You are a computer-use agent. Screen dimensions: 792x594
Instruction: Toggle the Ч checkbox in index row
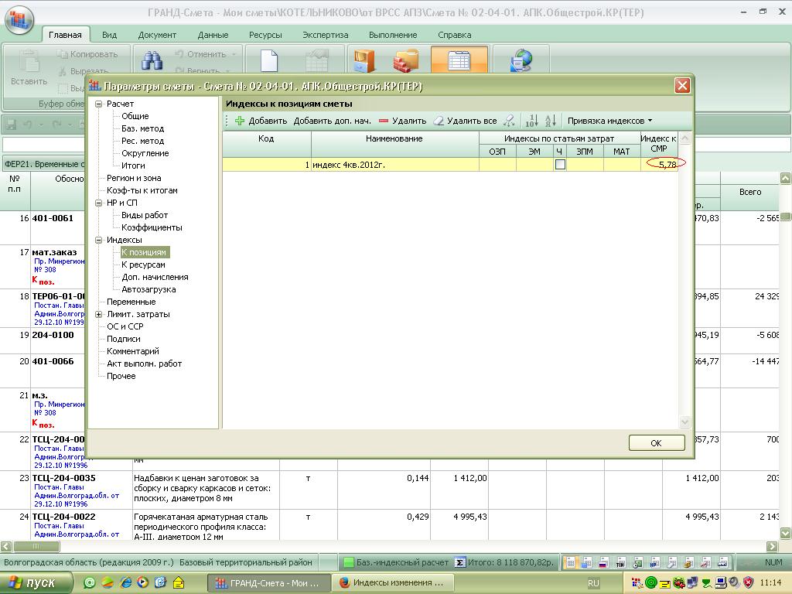pos(560,165)
